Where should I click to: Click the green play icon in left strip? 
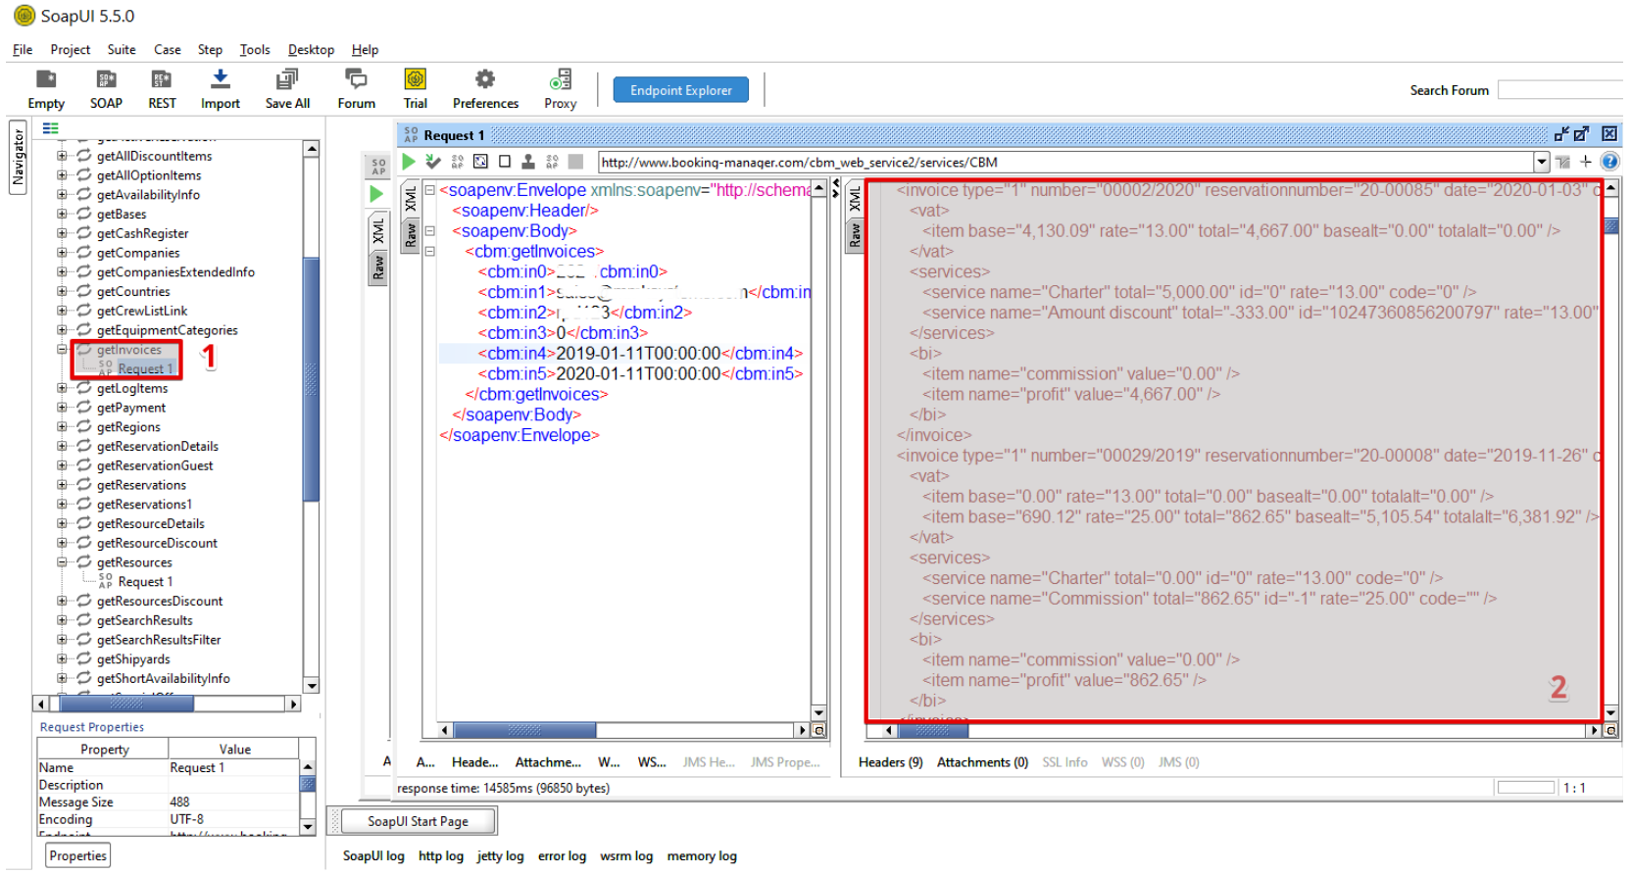[377, 194]
